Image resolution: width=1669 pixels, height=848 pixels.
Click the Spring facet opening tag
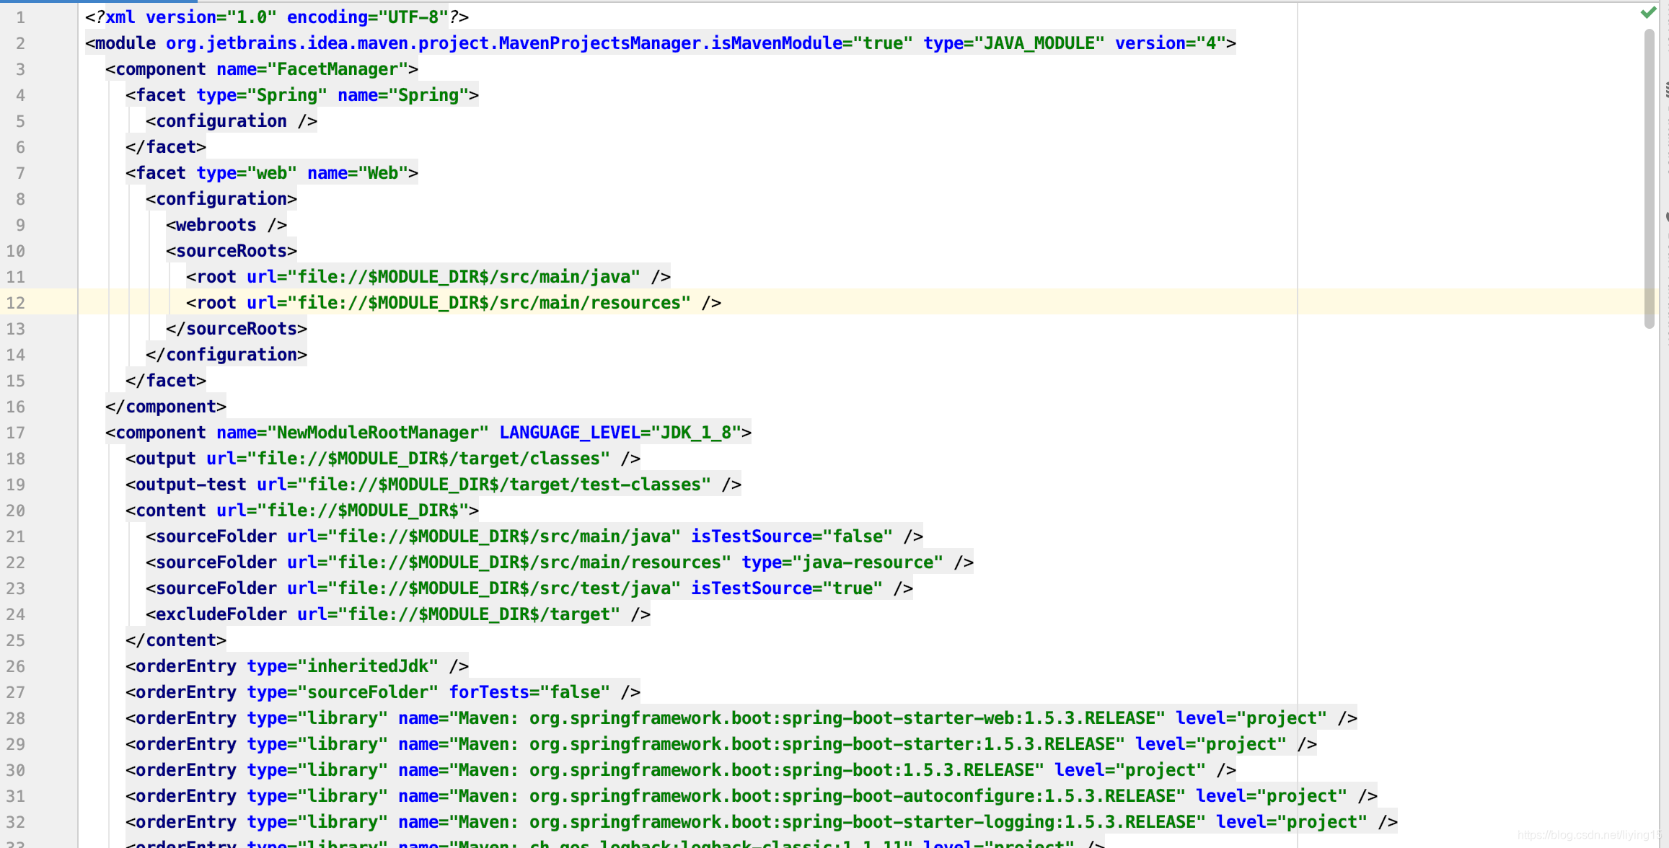(x=302, y=95)
